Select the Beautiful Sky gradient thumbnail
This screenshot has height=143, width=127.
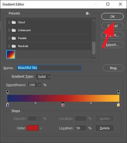pos(11,54)
